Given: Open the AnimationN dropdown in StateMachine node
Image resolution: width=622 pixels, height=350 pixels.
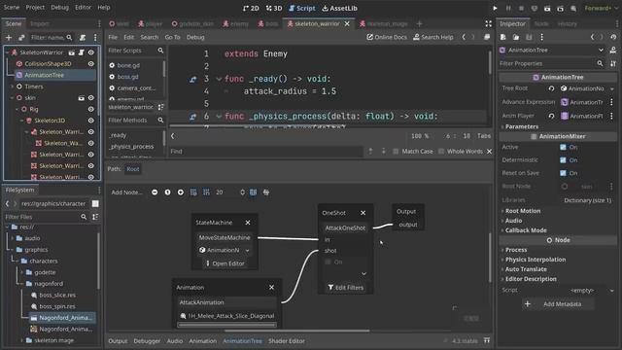Looking at the screenshot, I should tap(225, 250).
